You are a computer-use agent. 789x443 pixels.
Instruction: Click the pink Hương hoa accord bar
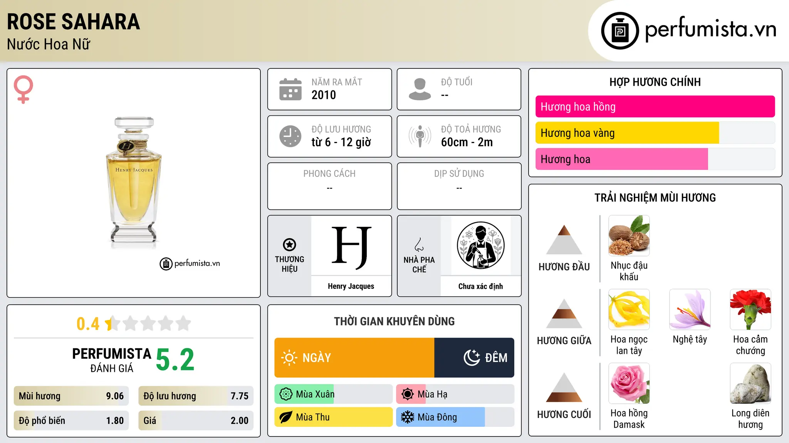click(655, 159)
